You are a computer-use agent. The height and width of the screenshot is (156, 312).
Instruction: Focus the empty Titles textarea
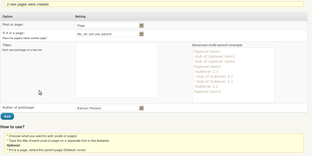pyautogui.click(x=117, y=70)
